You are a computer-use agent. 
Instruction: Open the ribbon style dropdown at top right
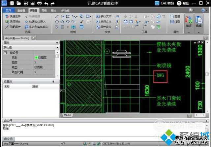tap(192, 10)
